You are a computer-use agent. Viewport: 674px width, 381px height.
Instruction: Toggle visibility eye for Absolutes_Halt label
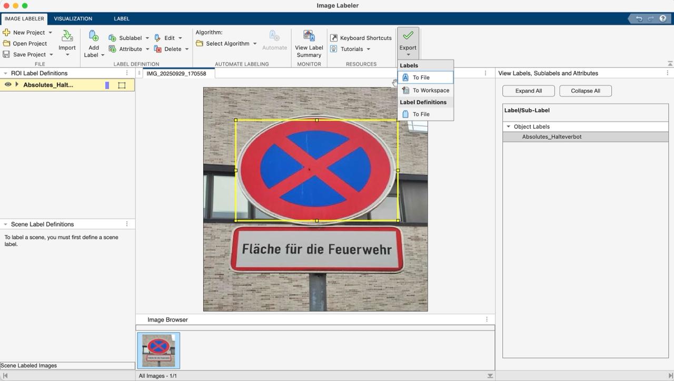click(8, 85)
